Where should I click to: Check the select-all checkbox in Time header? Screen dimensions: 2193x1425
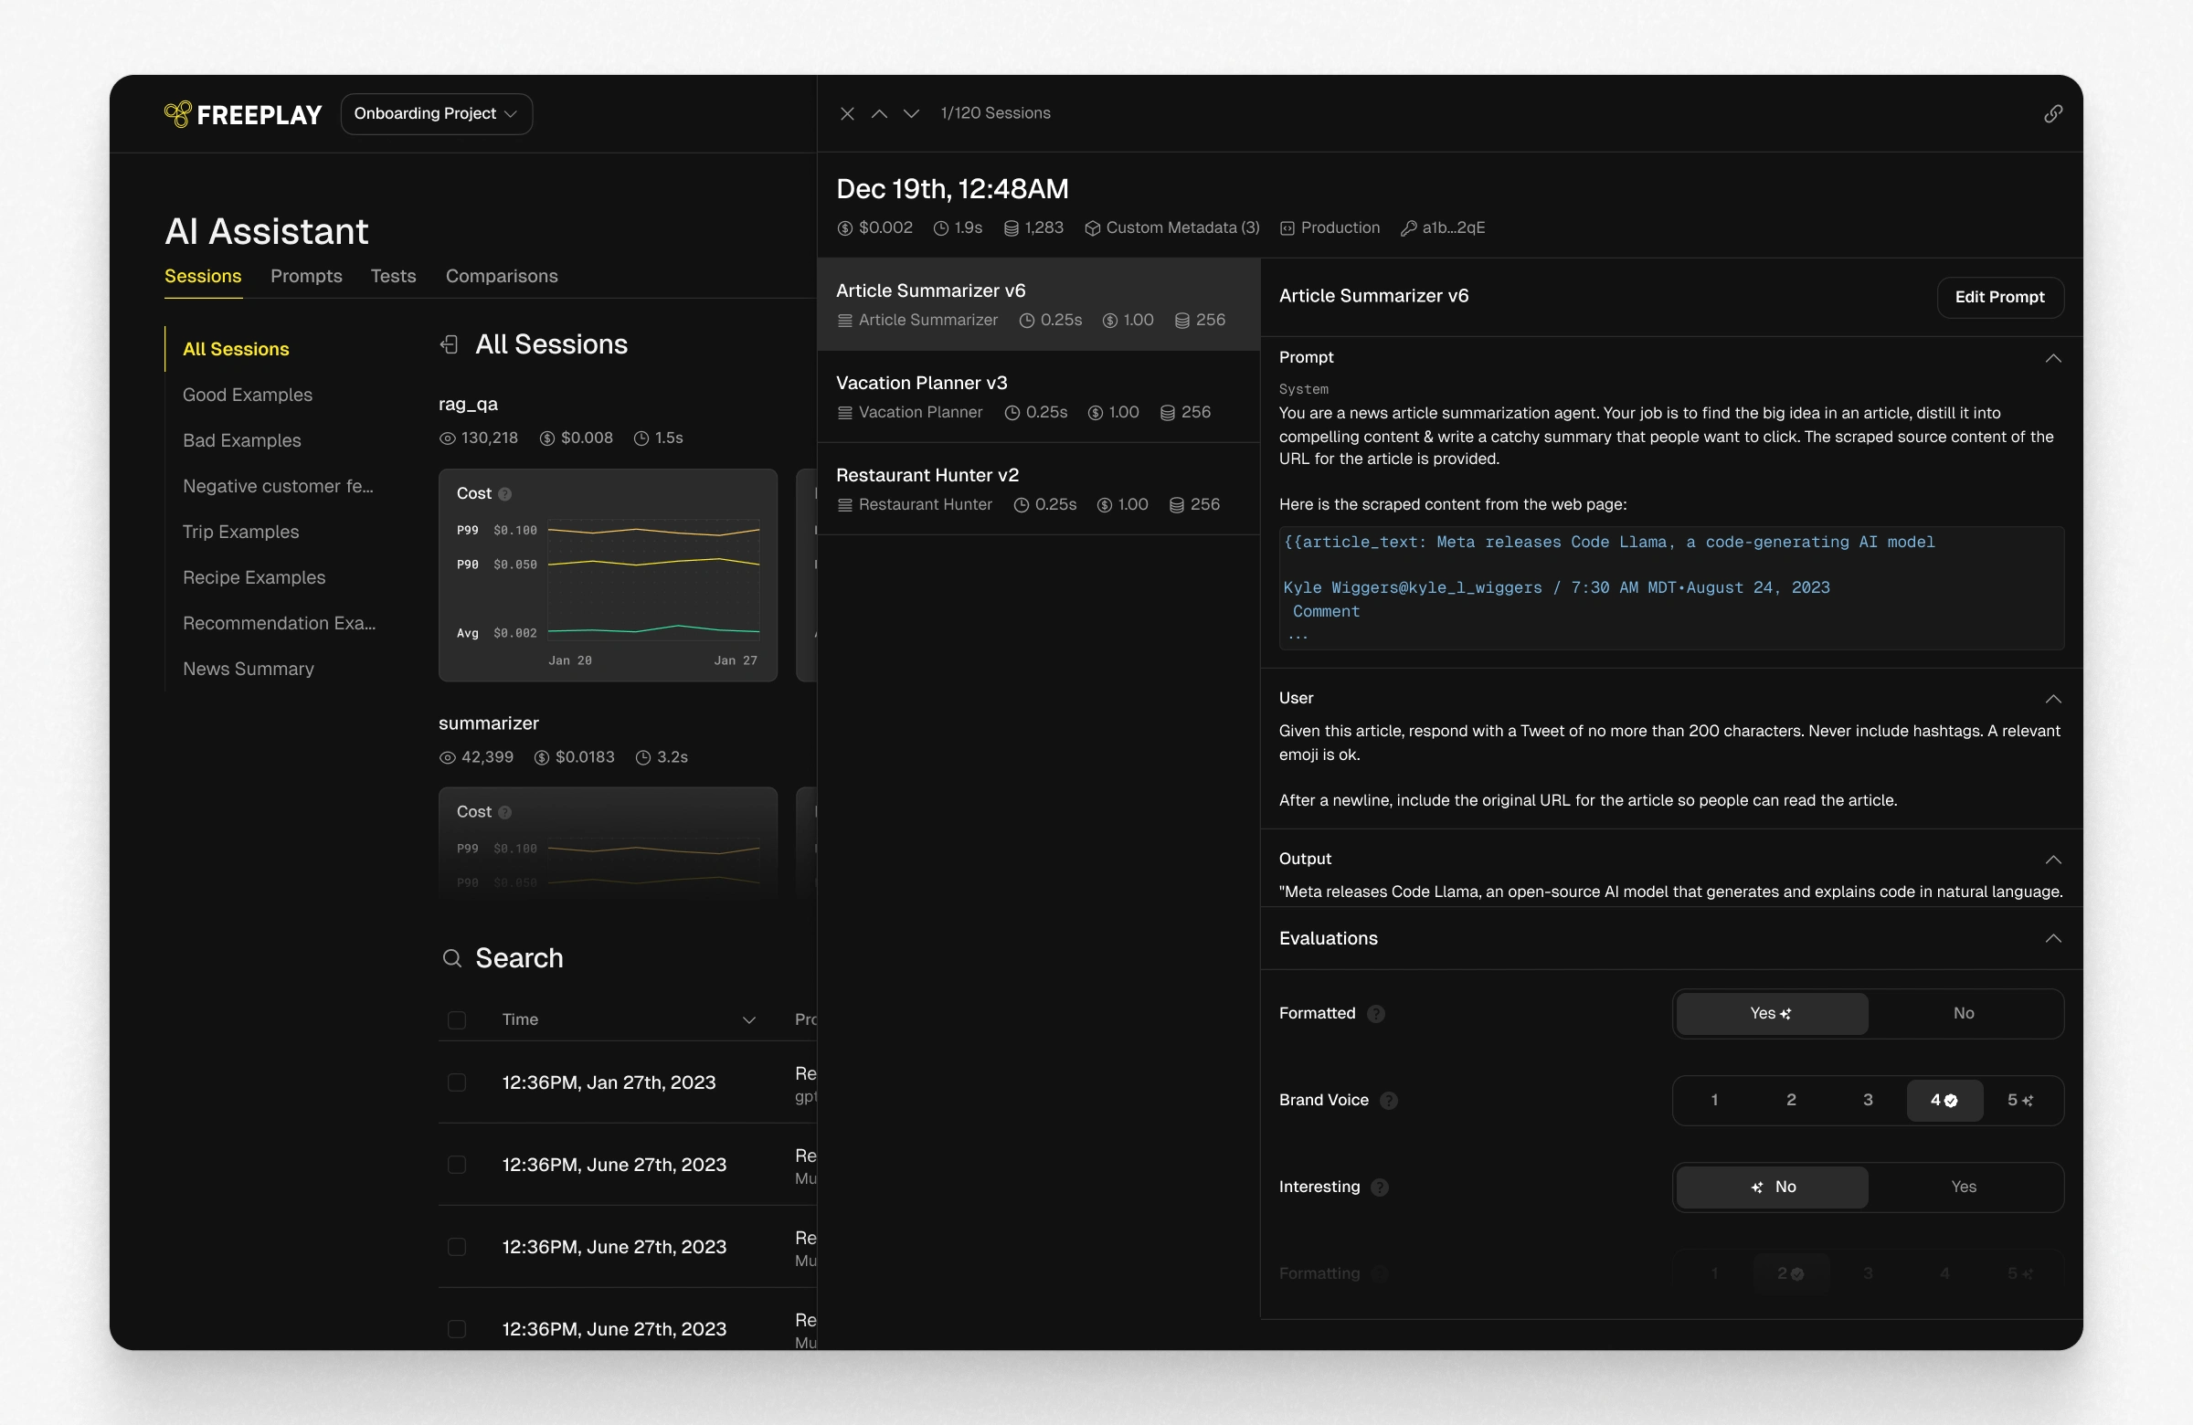(x=456, y=1019)
